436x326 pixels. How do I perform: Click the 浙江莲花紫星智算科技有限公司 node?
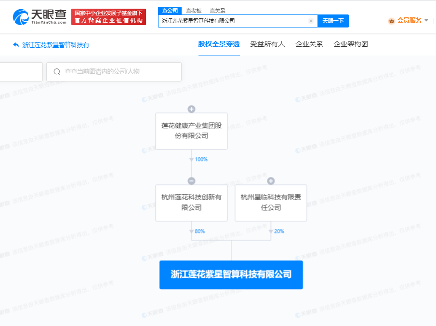coord(231,274)
